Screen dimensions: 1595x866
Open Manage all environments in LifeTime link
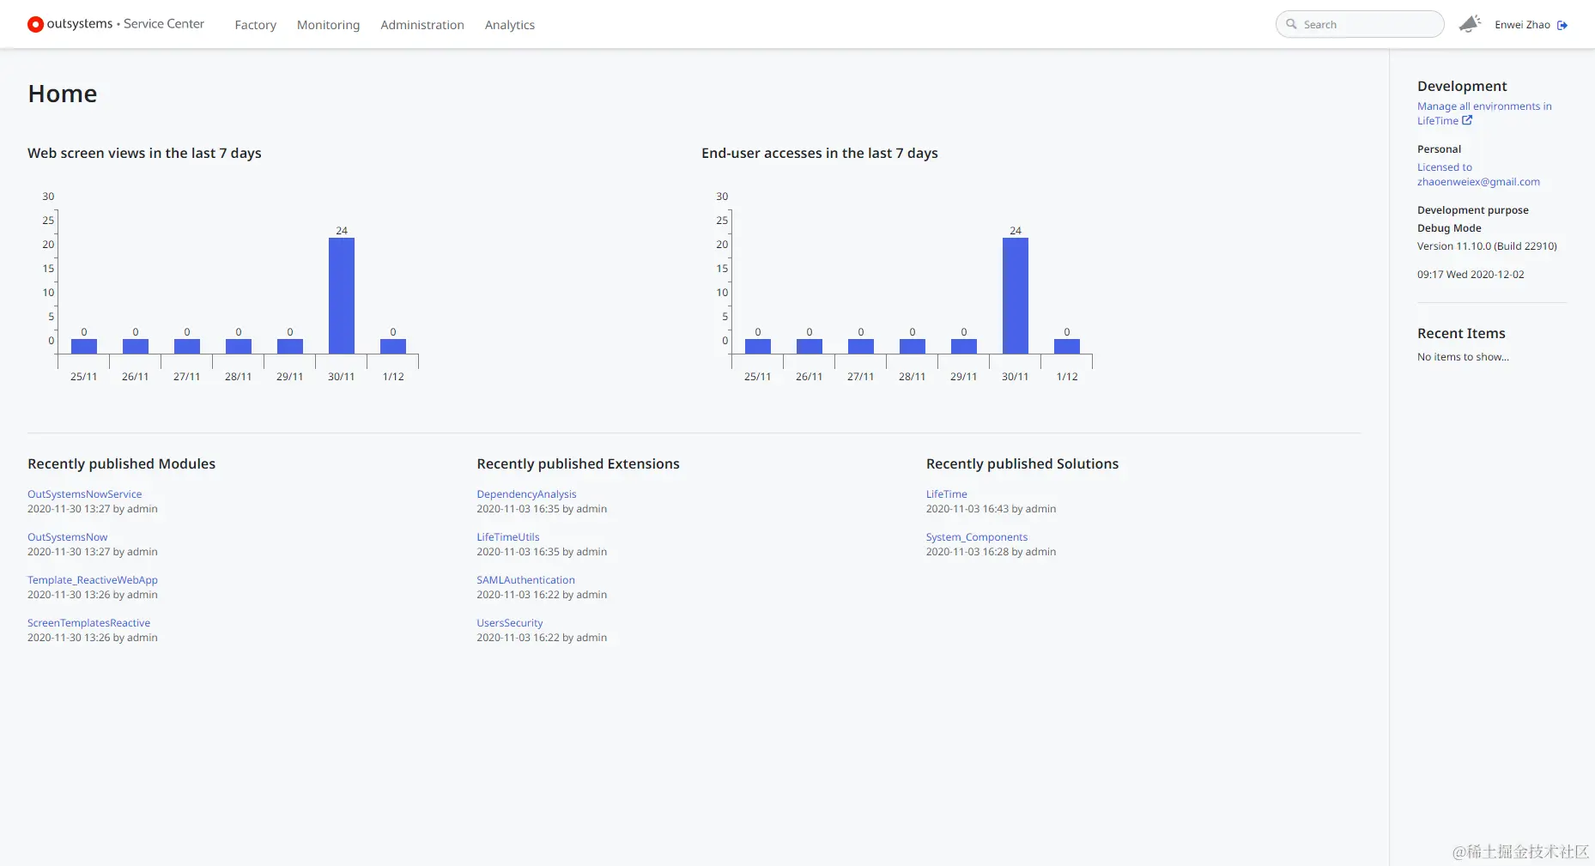(1484, 113)
